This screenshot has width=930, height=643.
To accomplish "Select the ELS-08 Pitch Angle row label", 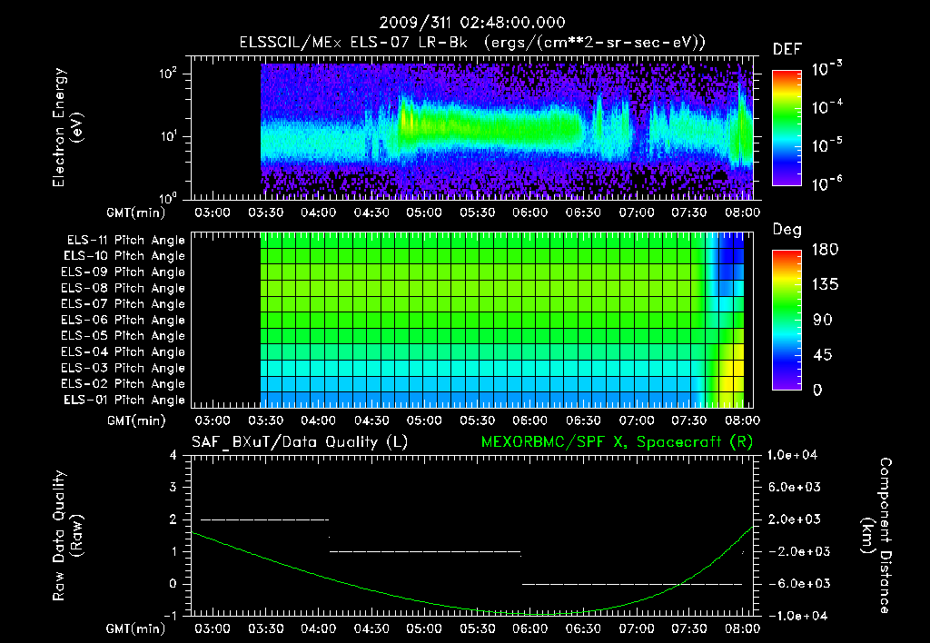I will [x=124, y=288].
